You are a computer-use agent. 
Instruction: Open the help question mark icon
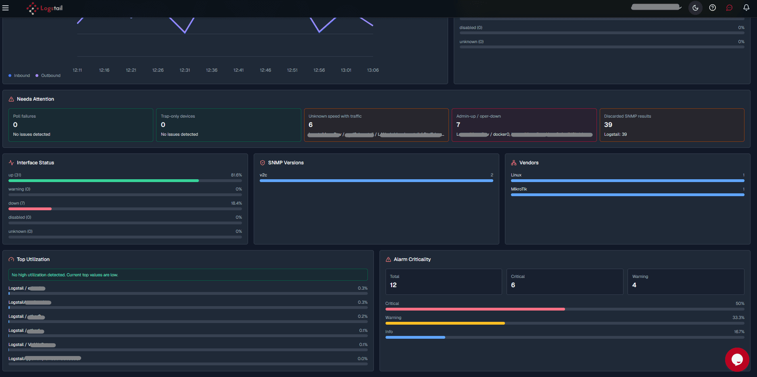713,8
